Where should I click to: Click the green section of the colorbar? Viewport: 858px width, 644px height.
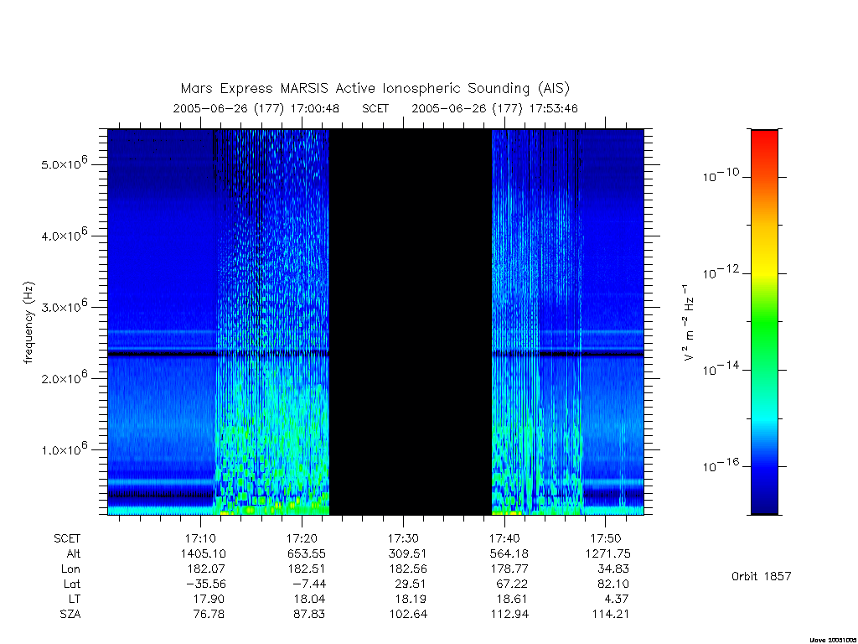click(x=764, y=323)
